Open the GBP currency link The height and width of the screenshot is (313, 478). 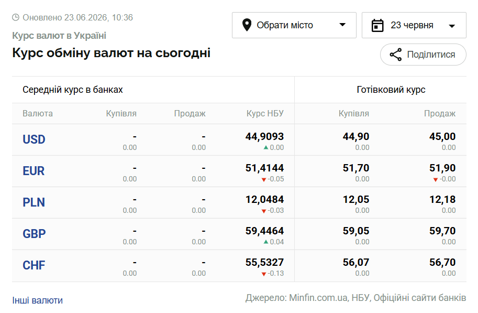[34, 234]
